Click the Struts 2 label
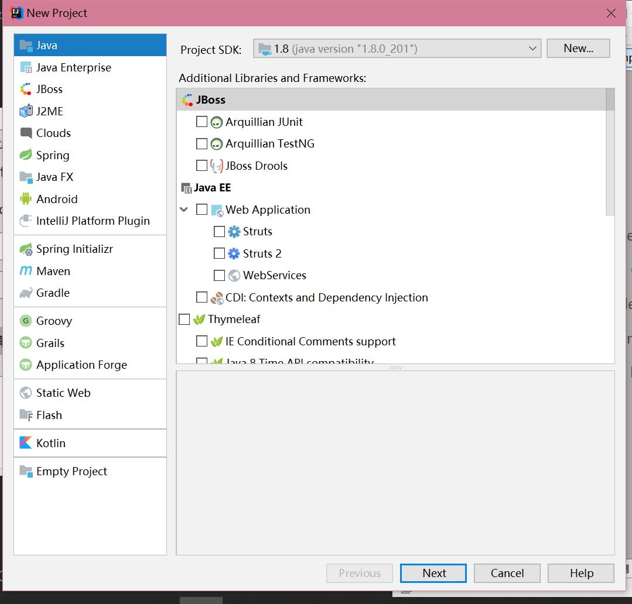632x604 pixels. 262,253
